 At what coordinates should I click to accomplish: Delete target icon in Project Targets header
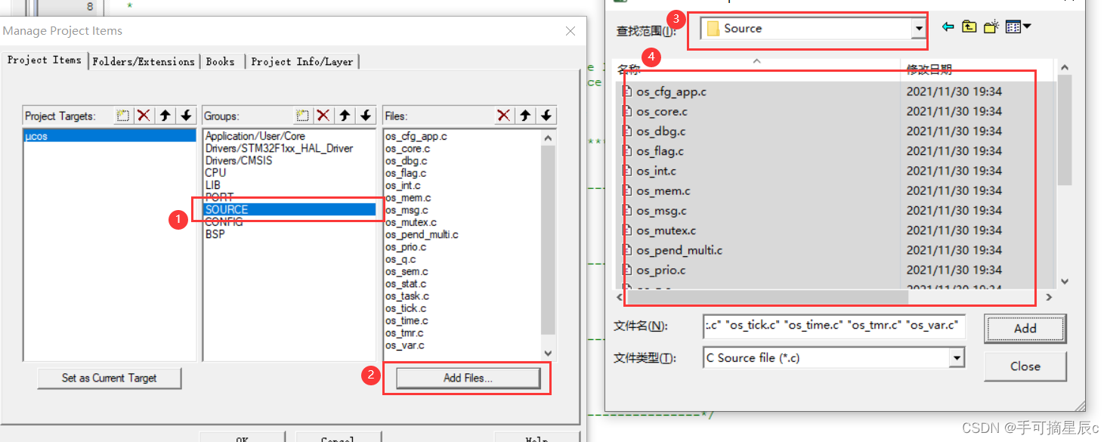tap(144, 116)
